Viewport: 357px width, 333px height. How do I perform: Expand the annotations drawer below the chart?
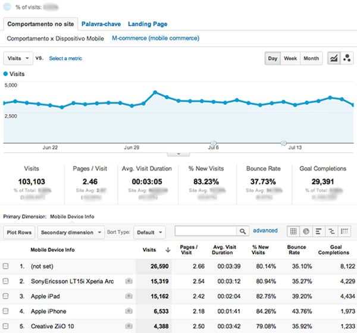[x=178, y=155]
